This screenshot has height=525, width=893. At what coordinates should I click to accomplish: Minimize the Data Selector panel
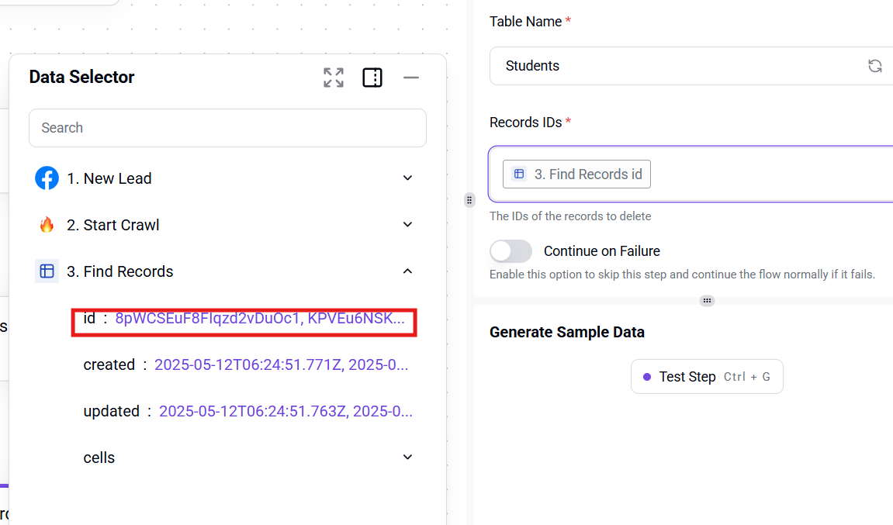tap(411, 78)
